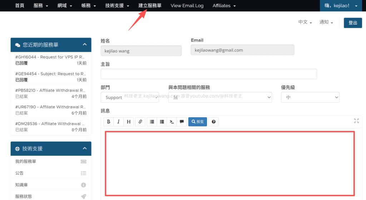
Task: Open the 部門 Support dropdown
Action: coord(130,97)
